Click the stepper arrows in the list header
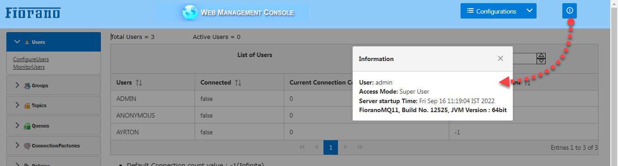This screenshot has width=618, height=166. point(541,58)
